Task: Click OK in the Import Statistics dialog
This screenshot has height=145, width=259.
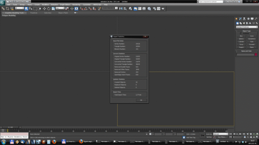Action: [x=141, y=100]
